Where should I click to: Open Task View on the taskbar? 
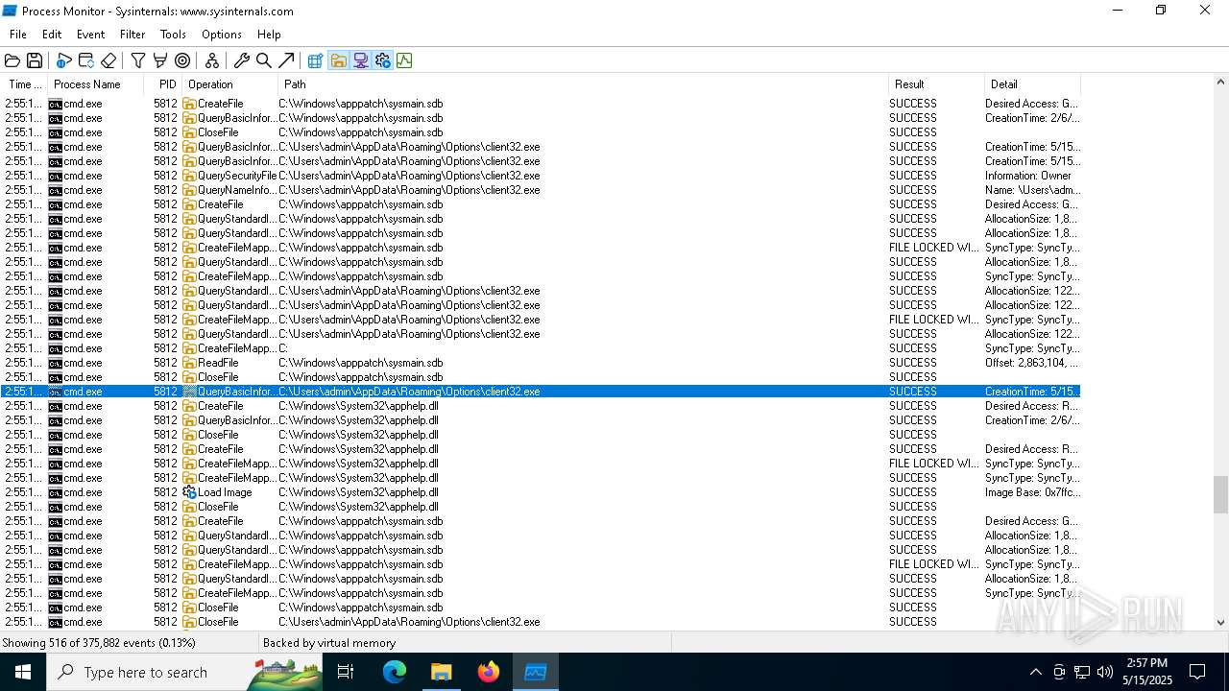pos(346,672)
